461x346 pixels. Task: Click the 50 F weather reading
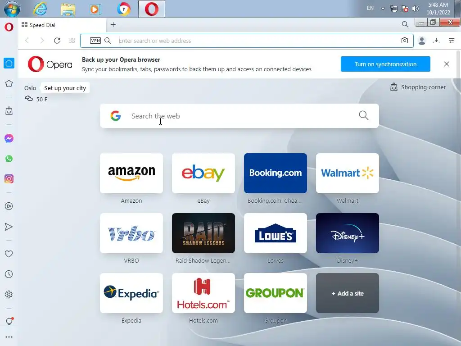coord(42,99)
